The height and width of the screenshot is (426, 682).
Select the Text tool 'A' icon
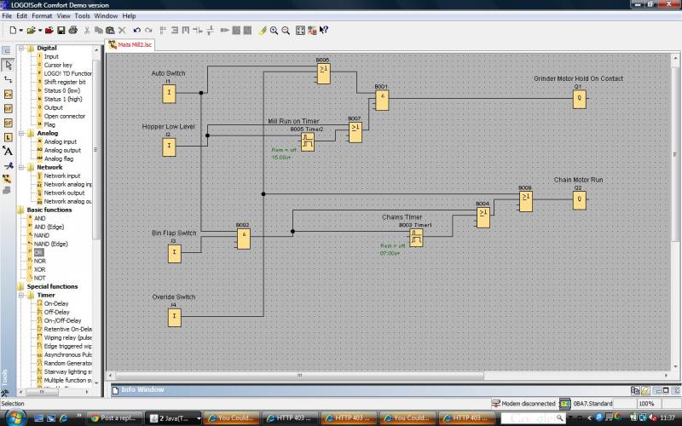(x=9, y=152)
